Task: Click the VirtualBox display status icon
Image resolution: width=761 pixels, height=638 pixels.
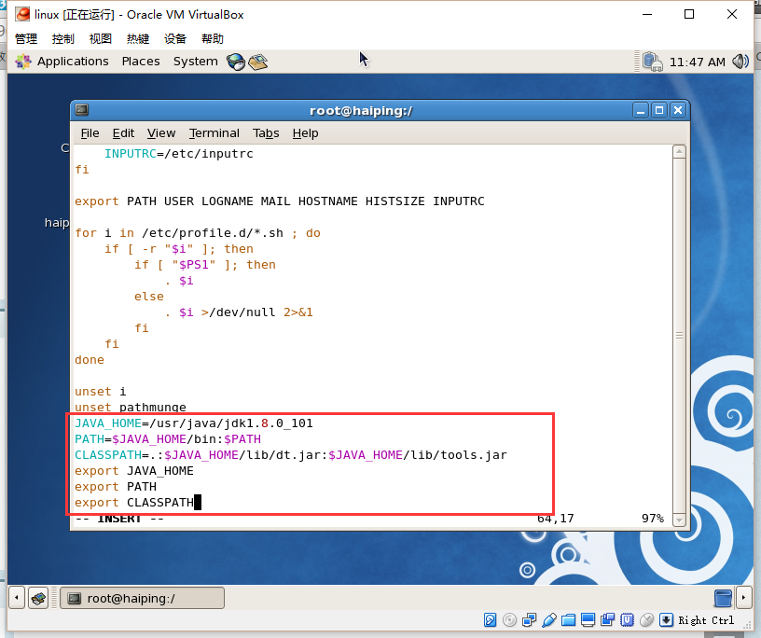Action: tap(588, 620)
